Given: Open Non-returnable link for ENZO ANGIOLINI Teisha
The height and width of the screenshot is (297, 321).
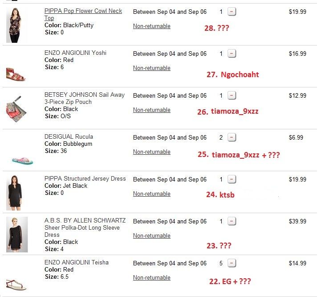Looking at the screenshot, I should (151, 278).
